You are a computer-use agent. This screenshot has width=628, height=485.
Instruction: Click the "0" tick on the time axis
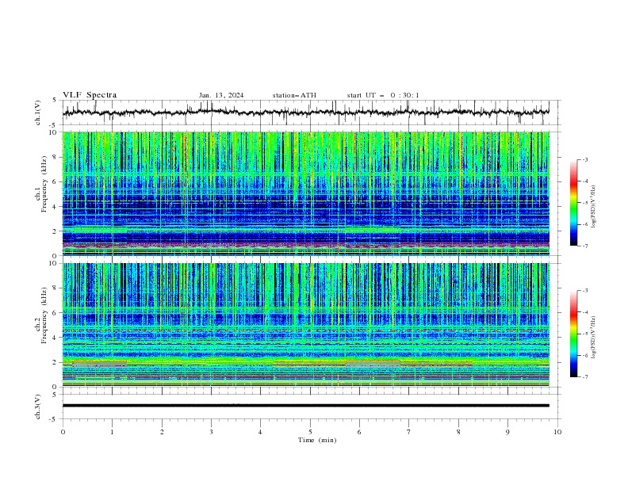click(63, 432)
